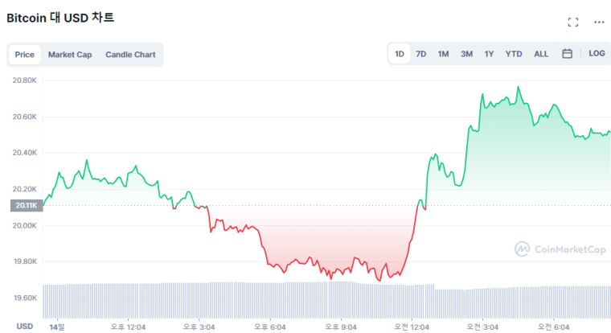Switch to the Candle Chart tab
The width and height of the screenshot is (611, 333).
130,55
